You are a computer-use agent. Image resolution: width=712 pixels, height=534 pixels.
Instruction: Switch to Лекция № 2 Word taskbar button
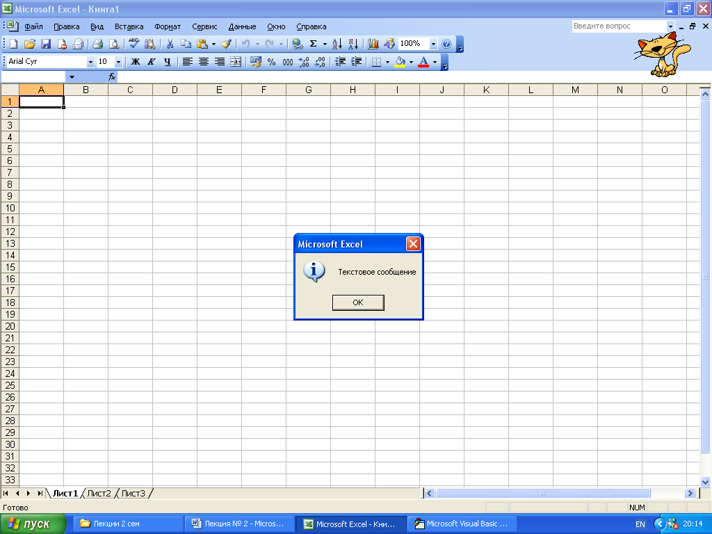(239, 524)
